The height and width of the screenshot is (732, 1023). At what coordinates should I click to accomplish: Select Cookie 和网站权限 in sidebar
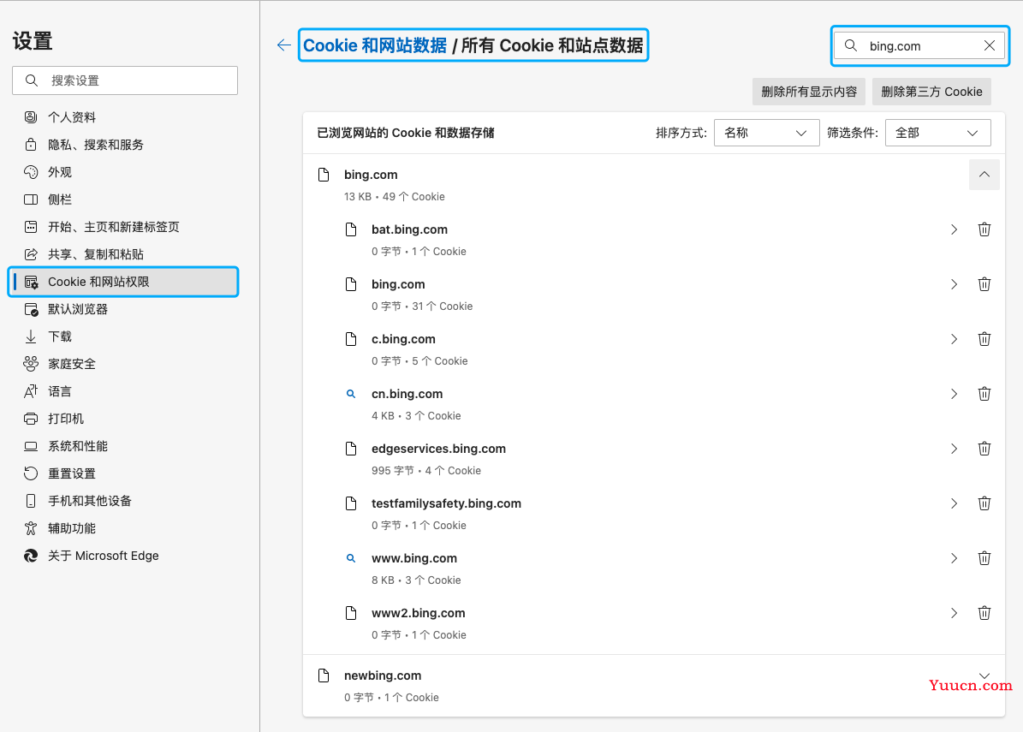(125, 282)
